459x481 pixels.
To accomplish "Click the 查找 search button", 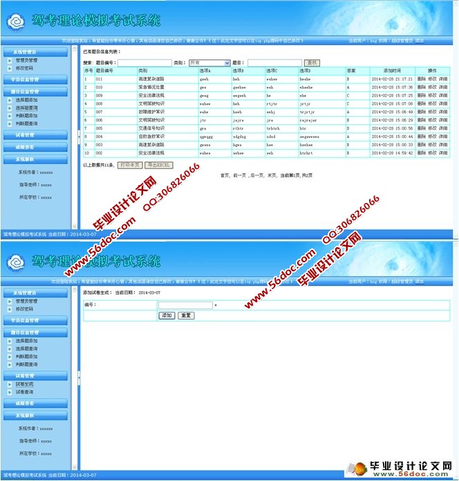I will click(x=312, y=63).
